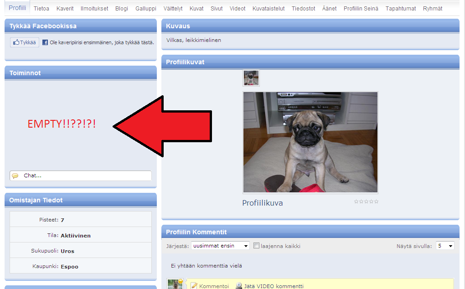Switch to the Kaverit tab
The height and width of the screenshot is (289, 465).
(65, 9)
